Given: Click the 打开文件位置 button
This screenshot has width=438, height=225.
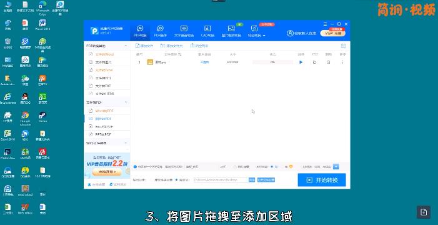Looking at the screenshot, I should [266, 180].
